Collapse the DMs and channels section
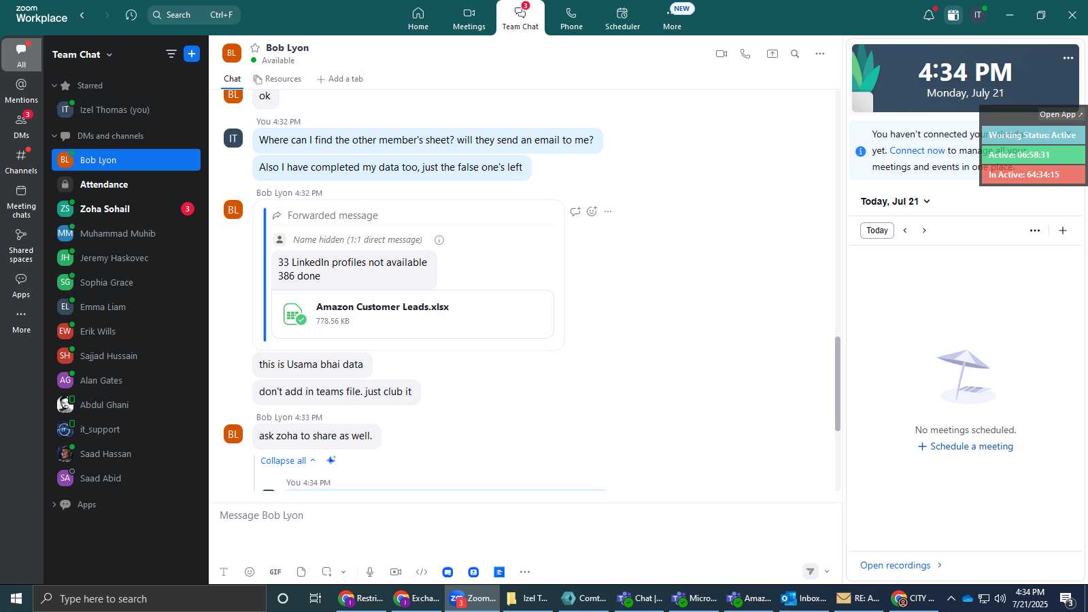This screenshot has width=1088, height=612. pyautogui.click(x=54, y=136)
